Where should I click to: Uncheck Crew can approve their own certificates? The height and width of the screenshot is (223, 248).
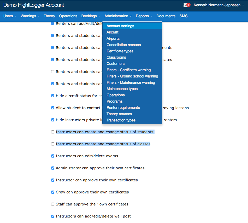(x=53, y=192)
